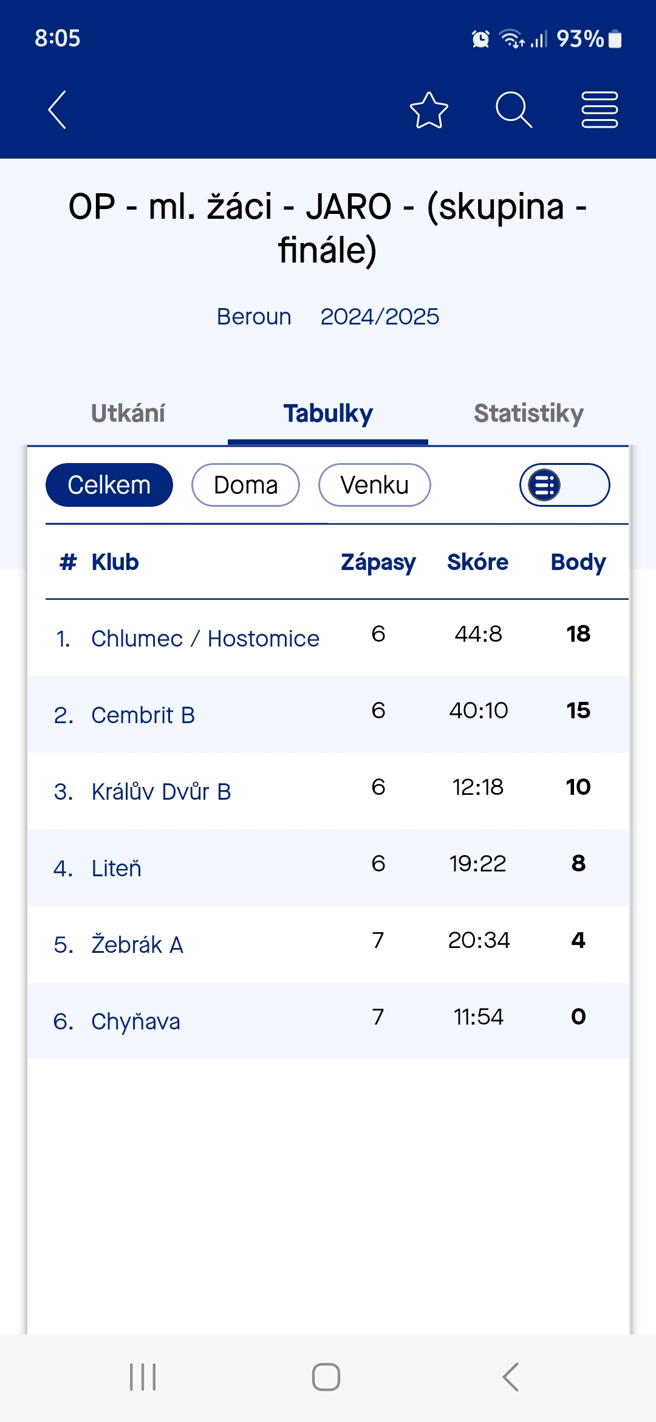Image resolution: width=656 pixels, height=1422 pixels.
Task: Open Chlumec / Hostomice club row
Action: pos(328,638)
